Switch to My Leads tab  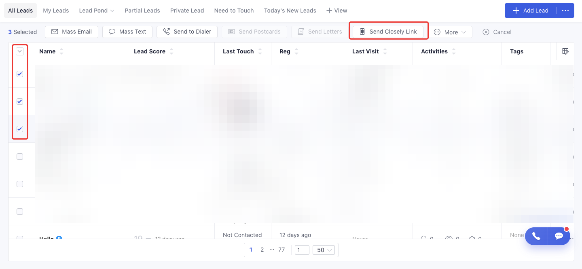[x=56, y=11]
